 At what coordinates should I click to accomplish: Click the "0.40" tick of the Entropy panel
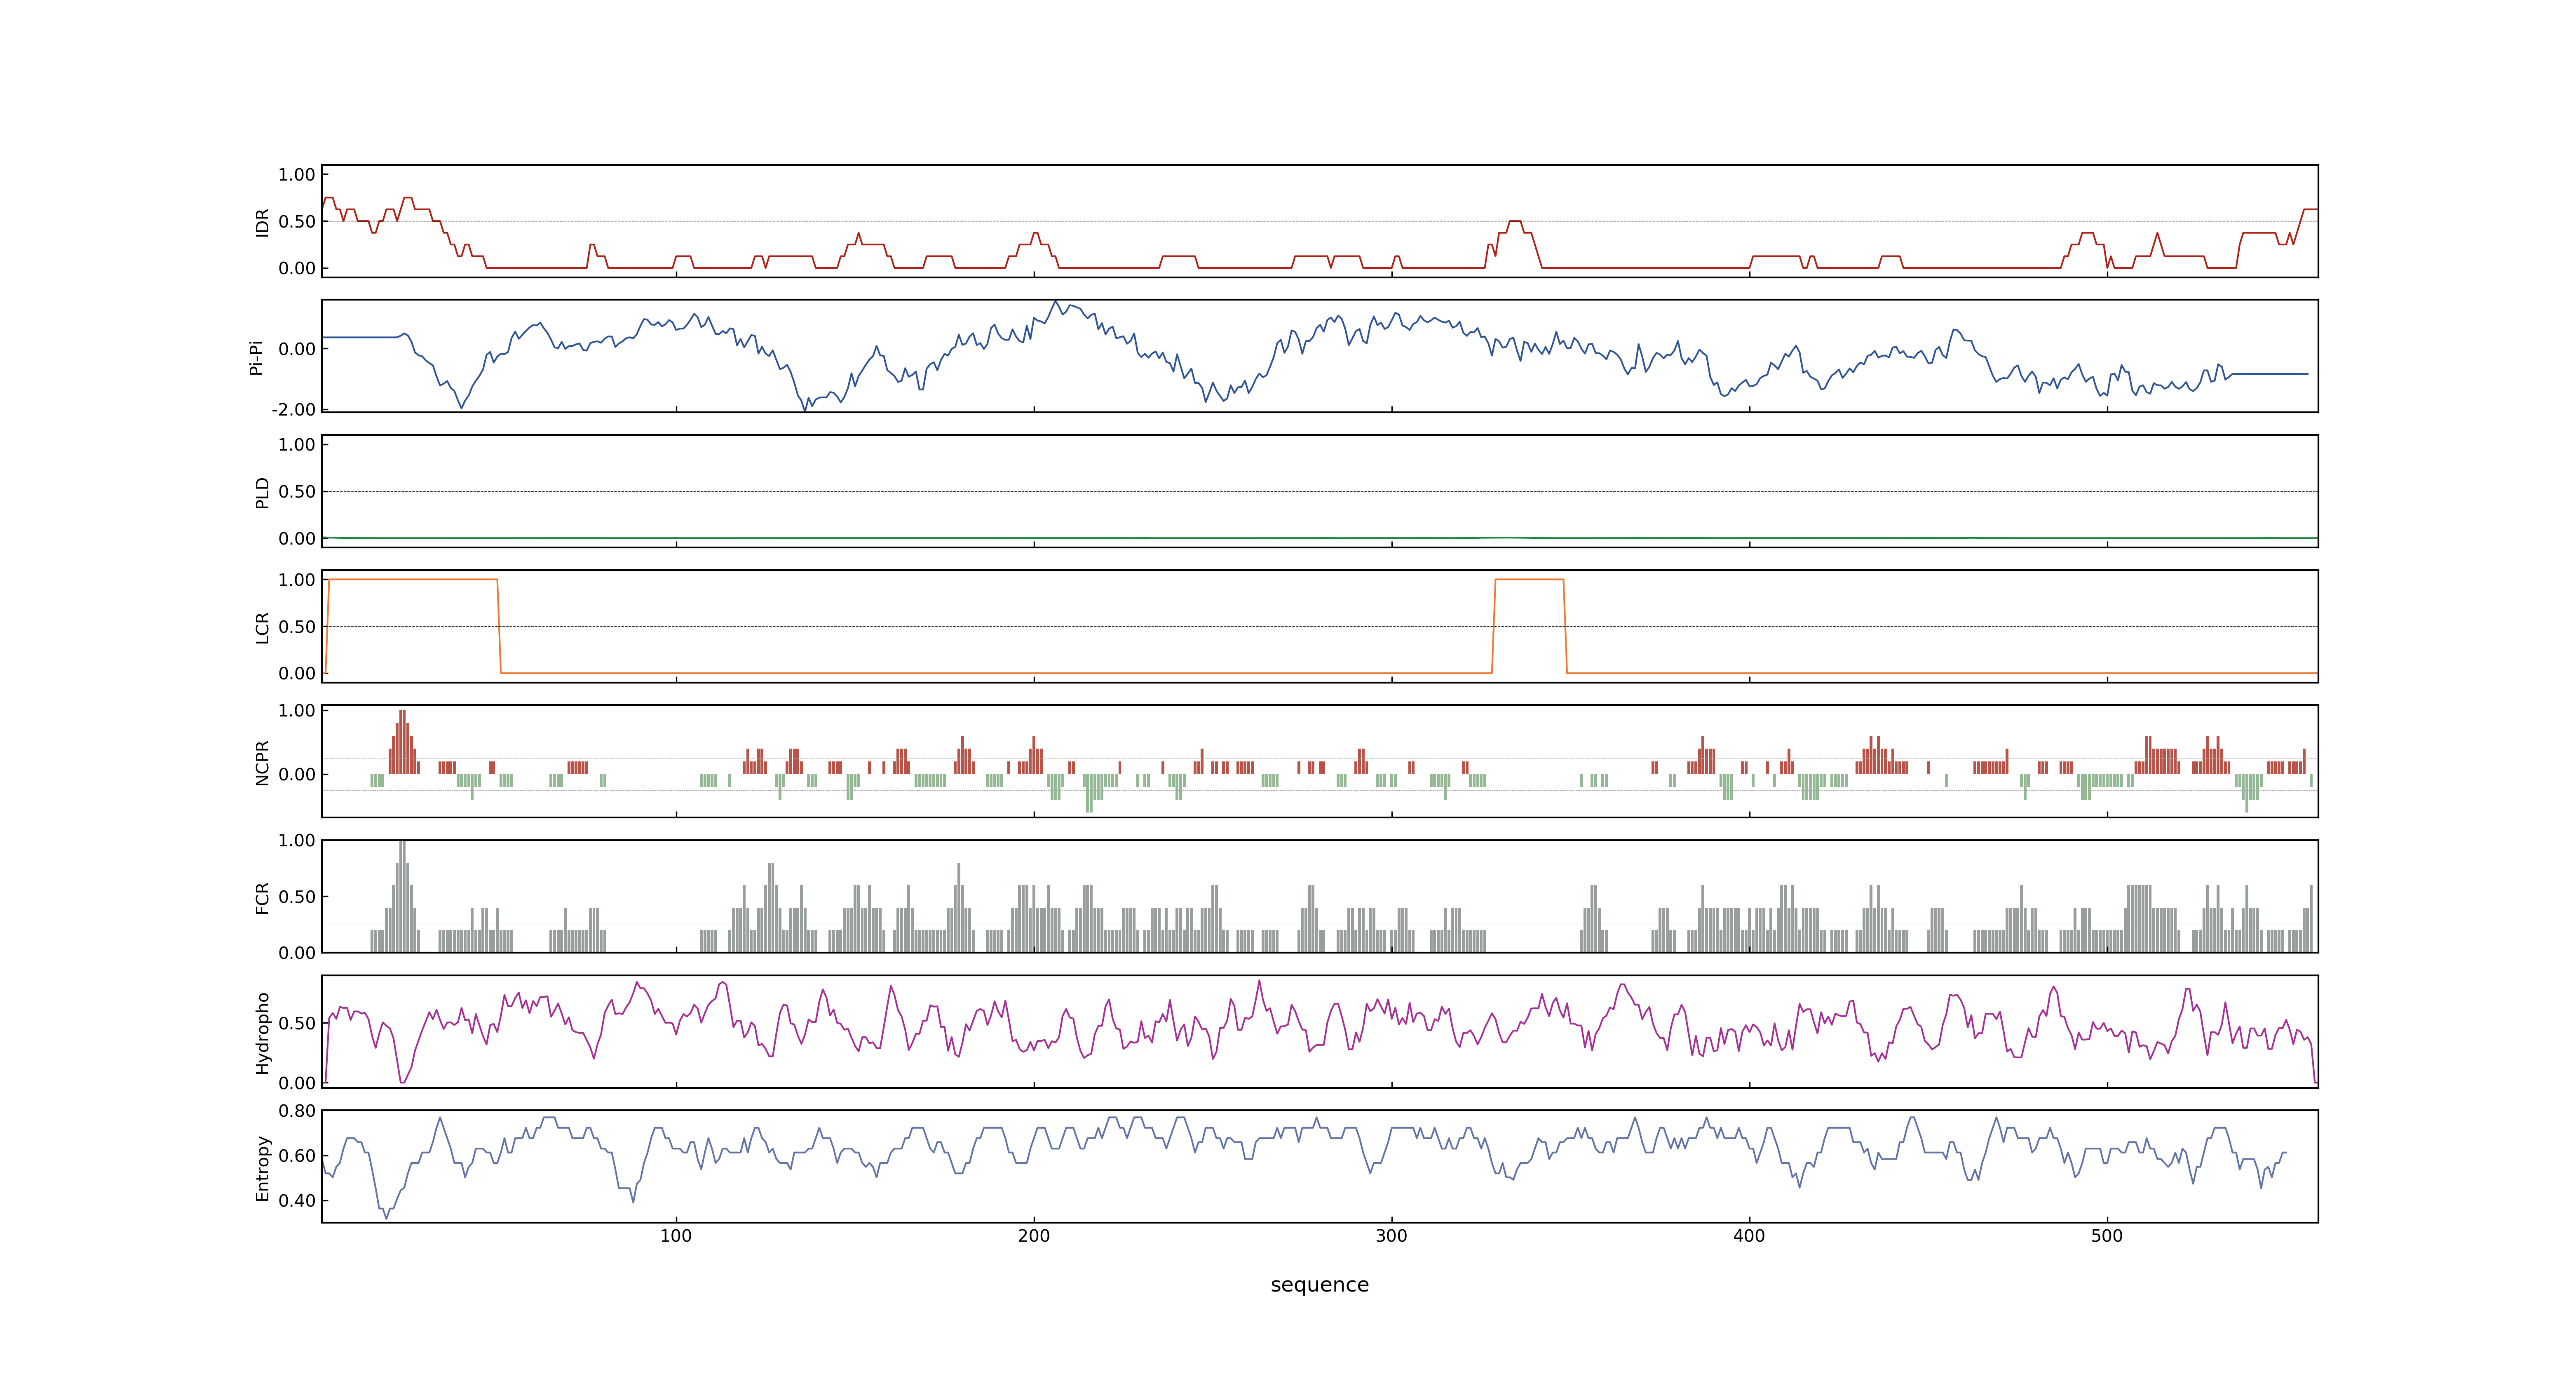[297, 1201]
